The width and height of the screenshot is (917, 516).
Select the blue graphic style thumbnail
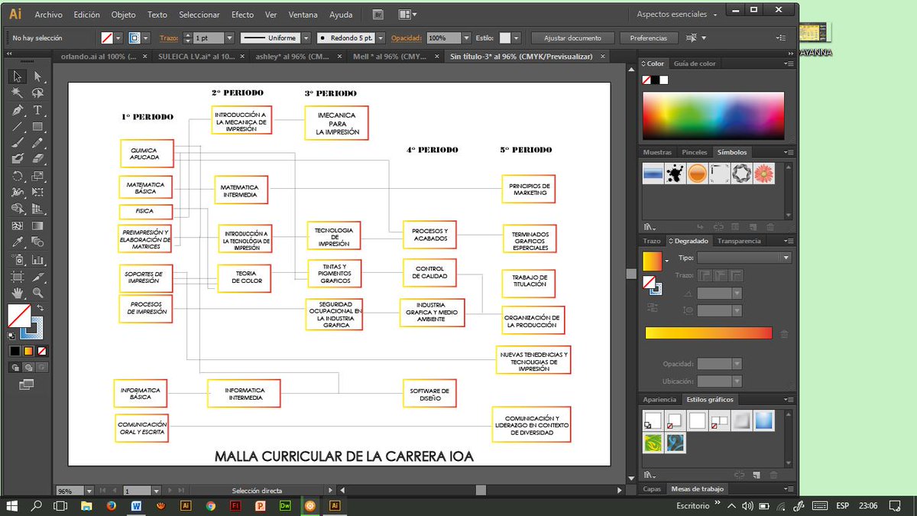click(x=763, y=420)
